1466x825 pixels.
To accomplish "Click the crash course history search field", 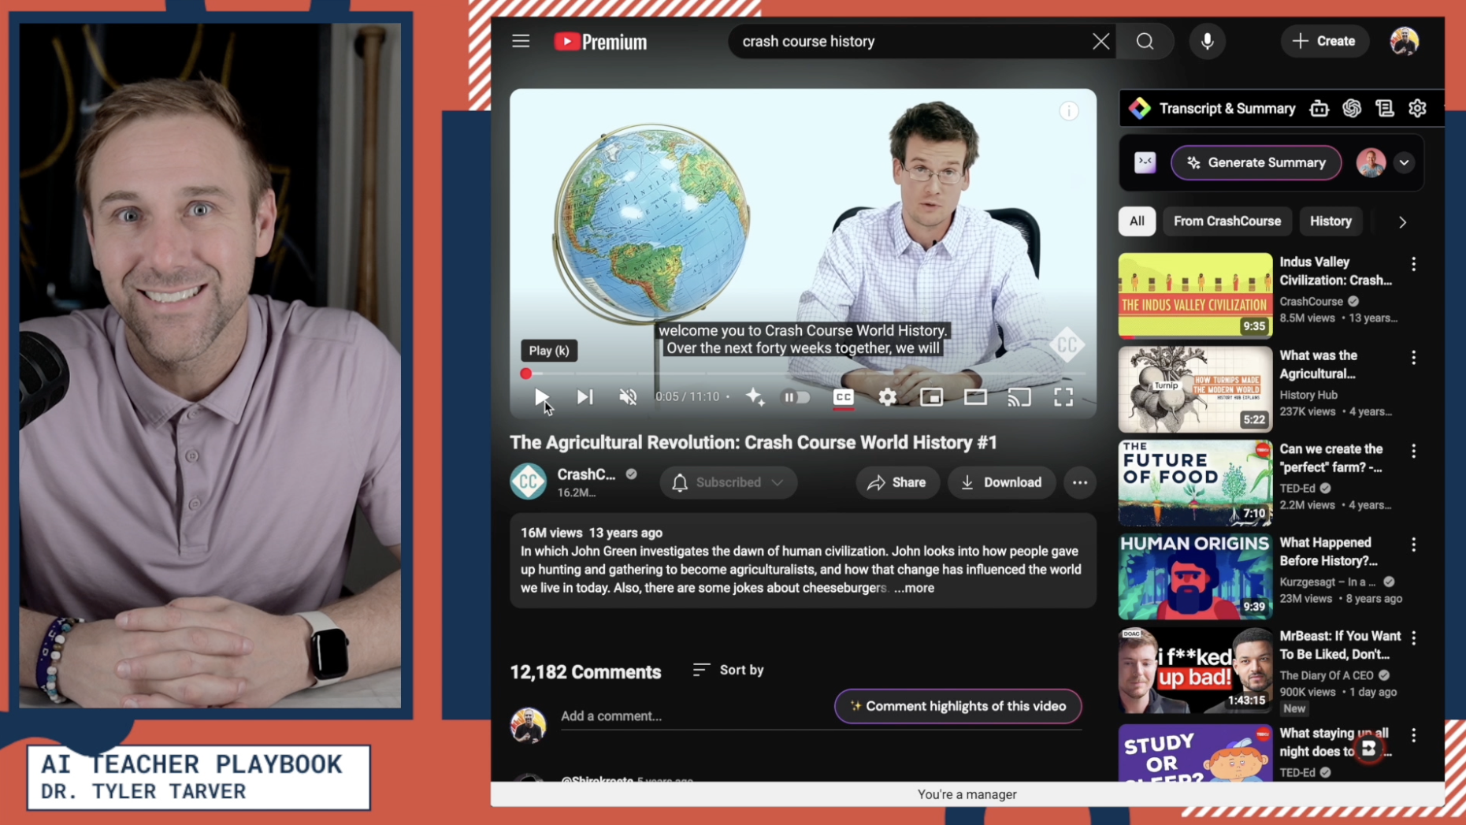I will click(910, 41).
